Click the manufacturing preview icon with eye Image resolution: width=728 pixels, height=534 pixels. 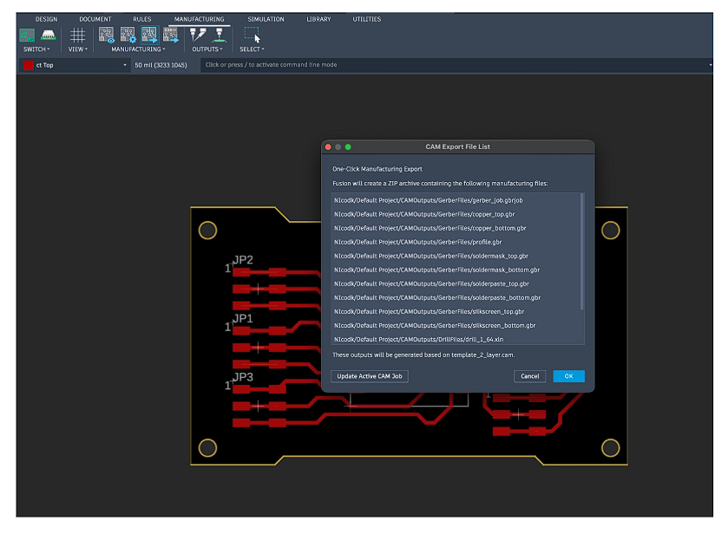click(107, 36)
